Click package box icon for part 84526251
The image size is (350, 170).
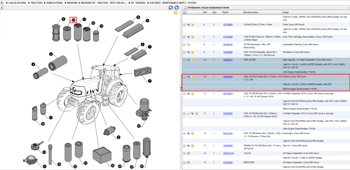(192, 60)
